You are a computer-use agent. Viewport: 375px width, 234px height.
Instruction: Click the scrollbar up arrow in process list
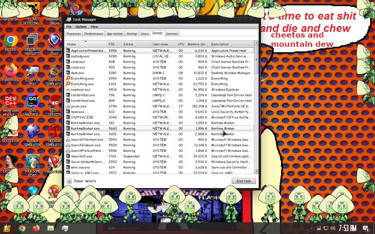(256, 43)
